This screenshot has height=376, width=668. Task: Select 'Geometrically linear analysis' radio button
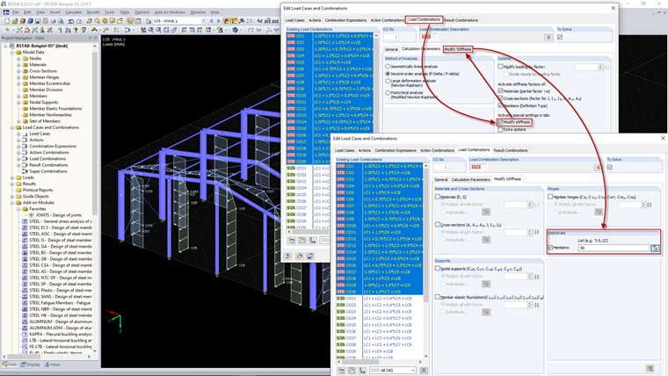tap(388, 66)
